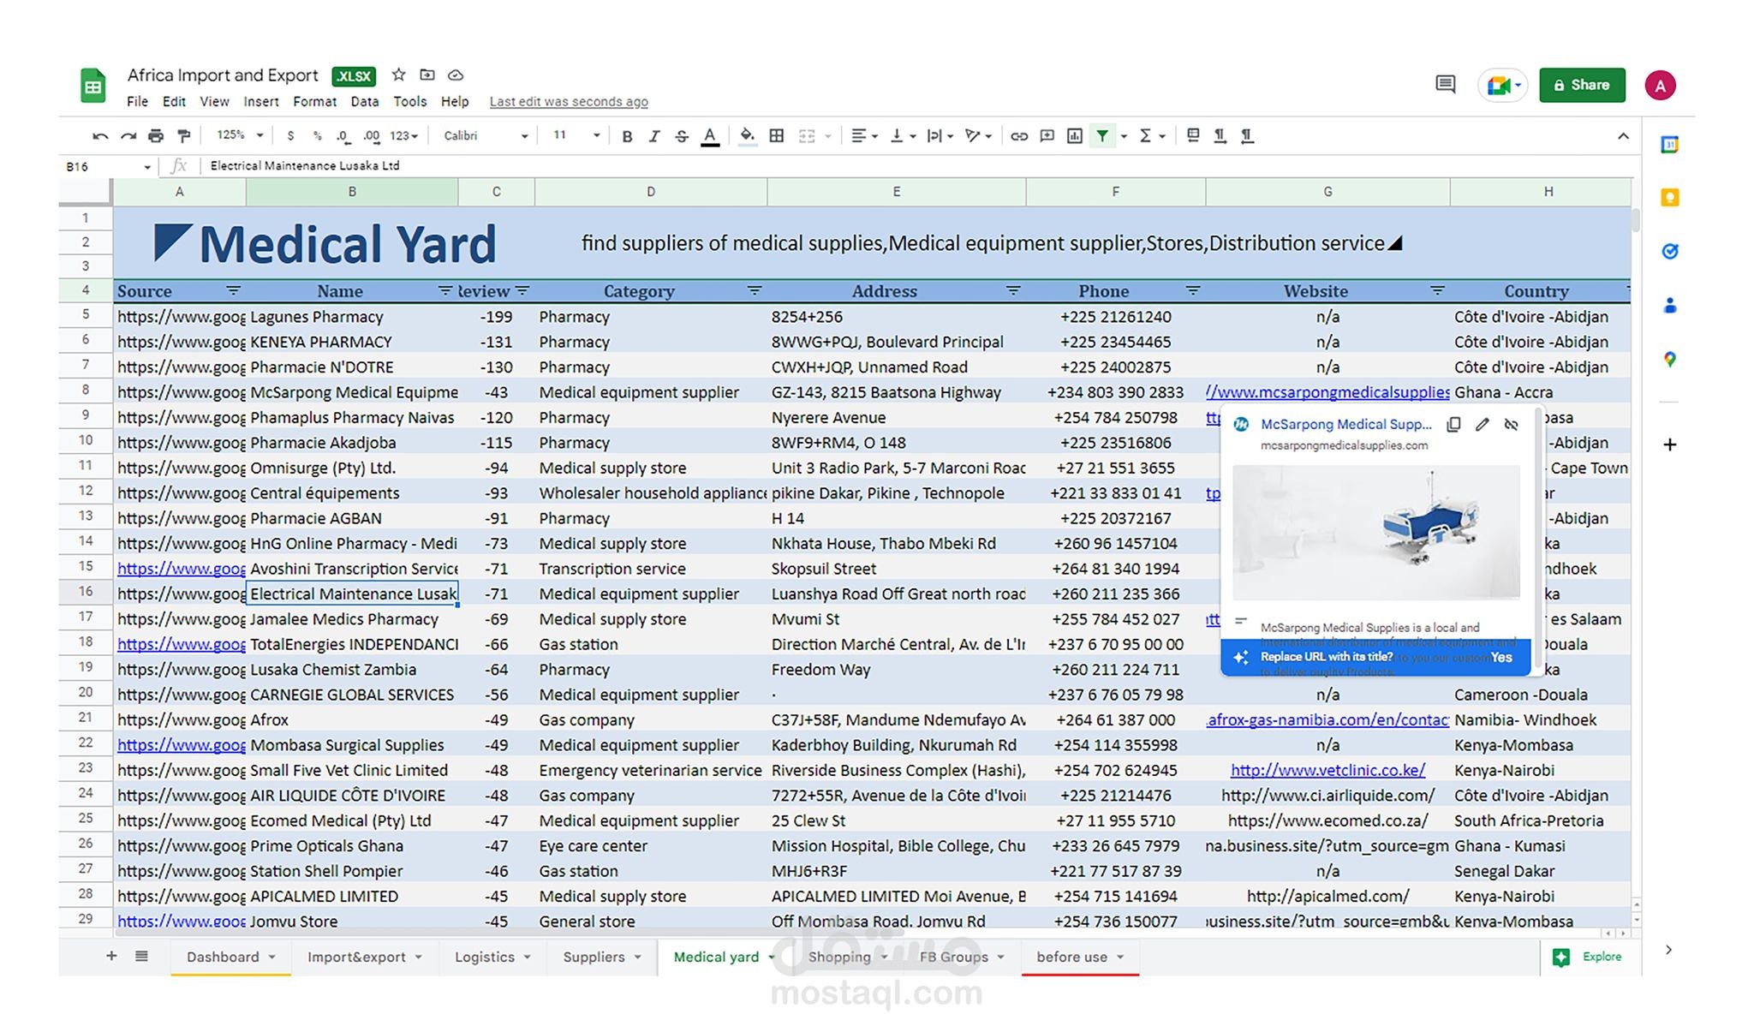
Task: Click the remove link icon in preview card
Action: [1511, 425]
